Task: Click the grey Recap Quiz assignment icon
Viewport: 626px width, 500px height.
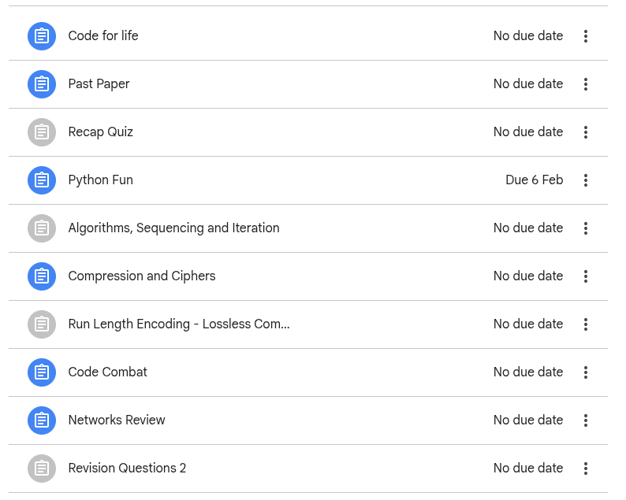Action: coord(42,132)
